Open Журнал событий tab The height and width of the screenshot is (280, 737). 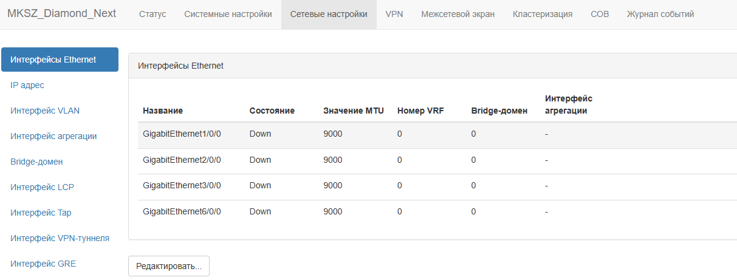(660, 14)
